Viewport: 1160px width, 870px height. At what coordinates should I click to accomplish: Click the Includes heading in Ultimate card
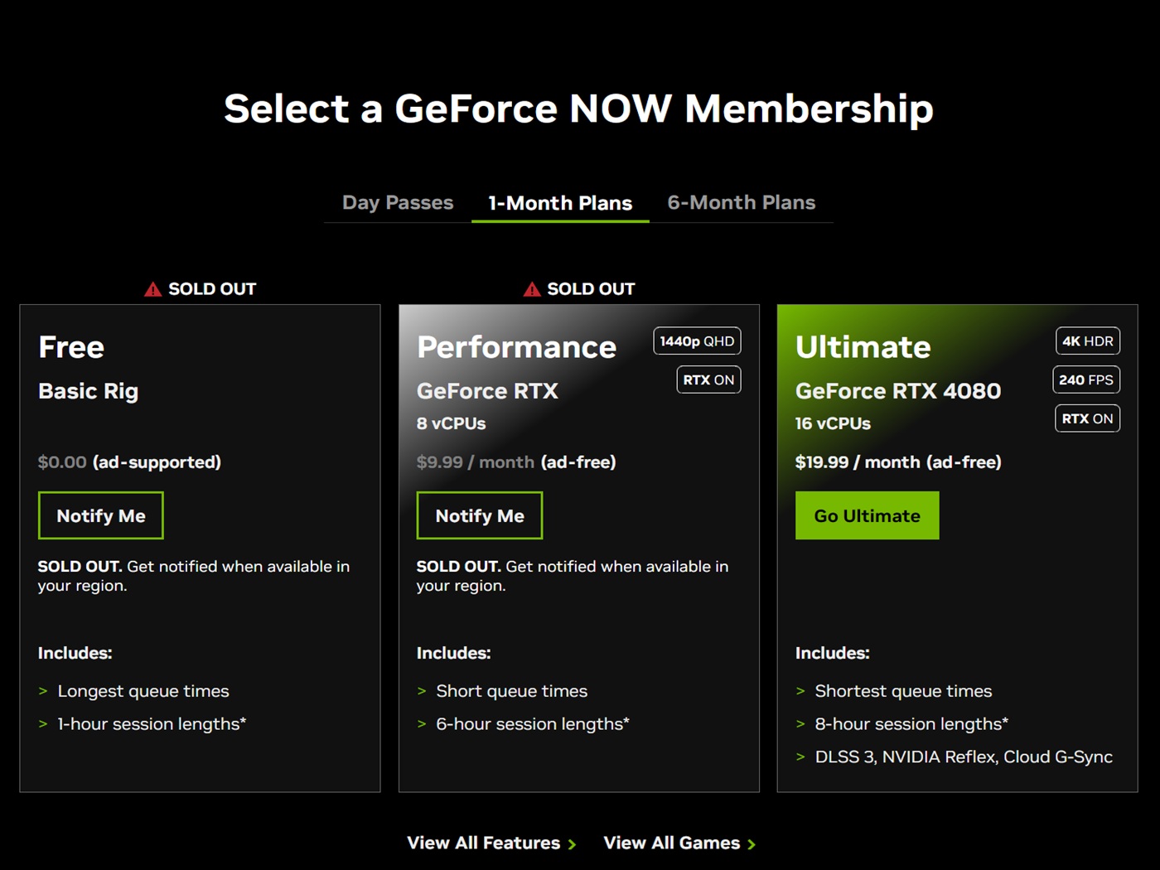click(833, 653)
